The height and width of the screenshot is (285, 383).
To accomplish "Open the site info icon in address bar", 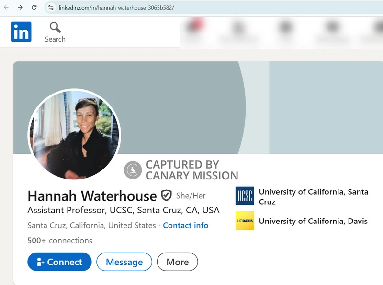I will point(51,8).
